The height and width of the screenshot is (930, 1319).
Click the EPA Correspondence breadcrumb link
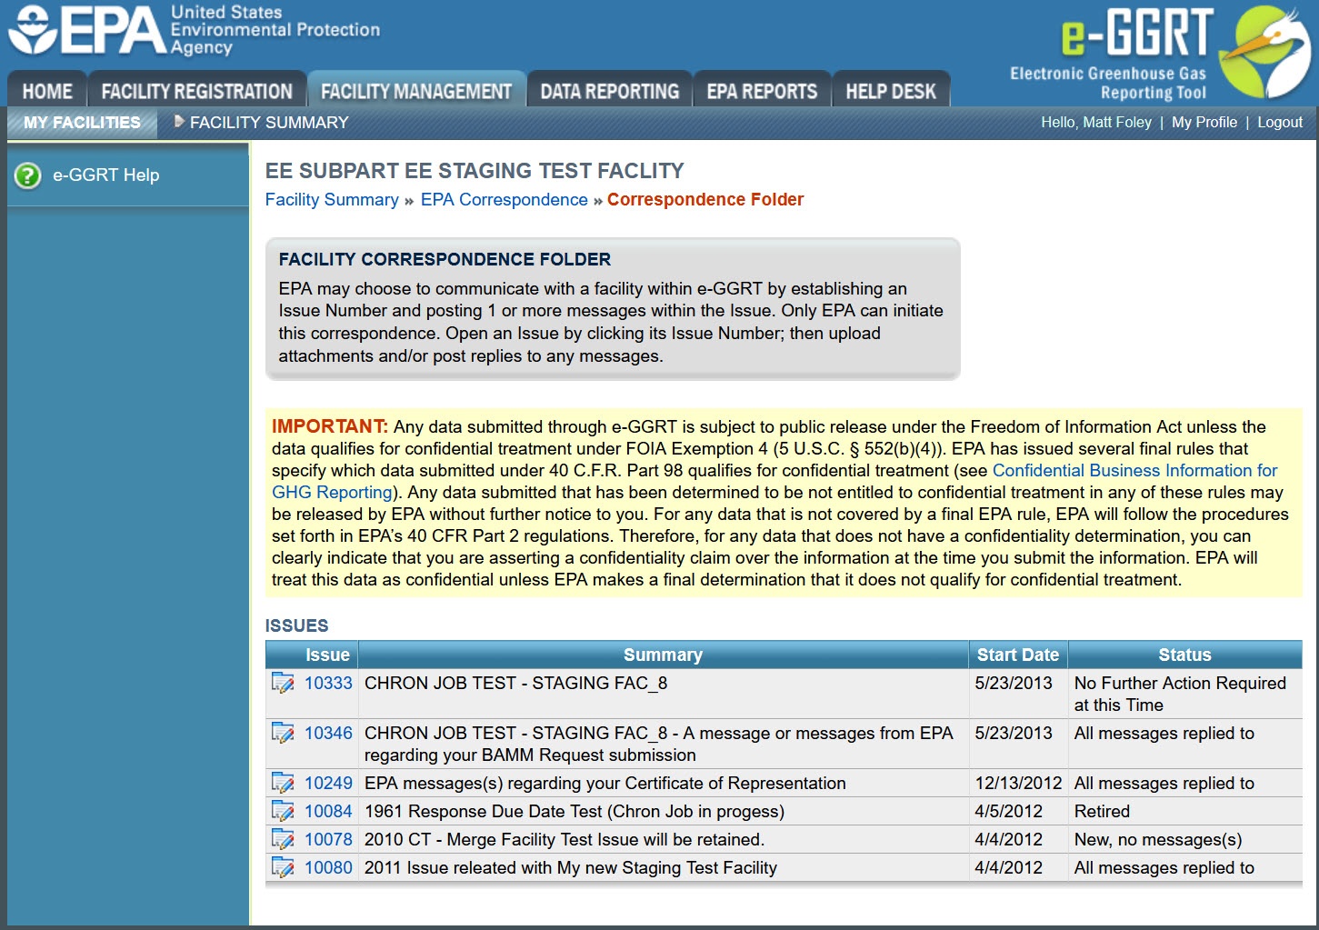pos(505,199)
